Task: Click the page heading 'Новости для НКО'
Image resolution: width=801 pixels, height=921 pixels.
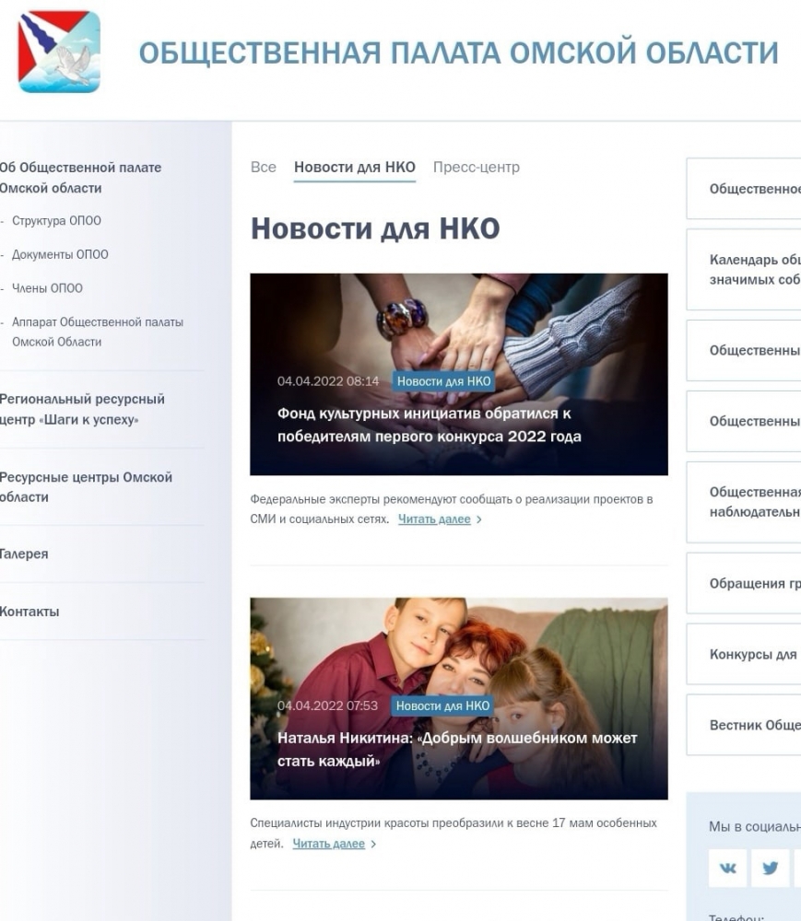Action: pyautogui.click(x=375, y=228)
